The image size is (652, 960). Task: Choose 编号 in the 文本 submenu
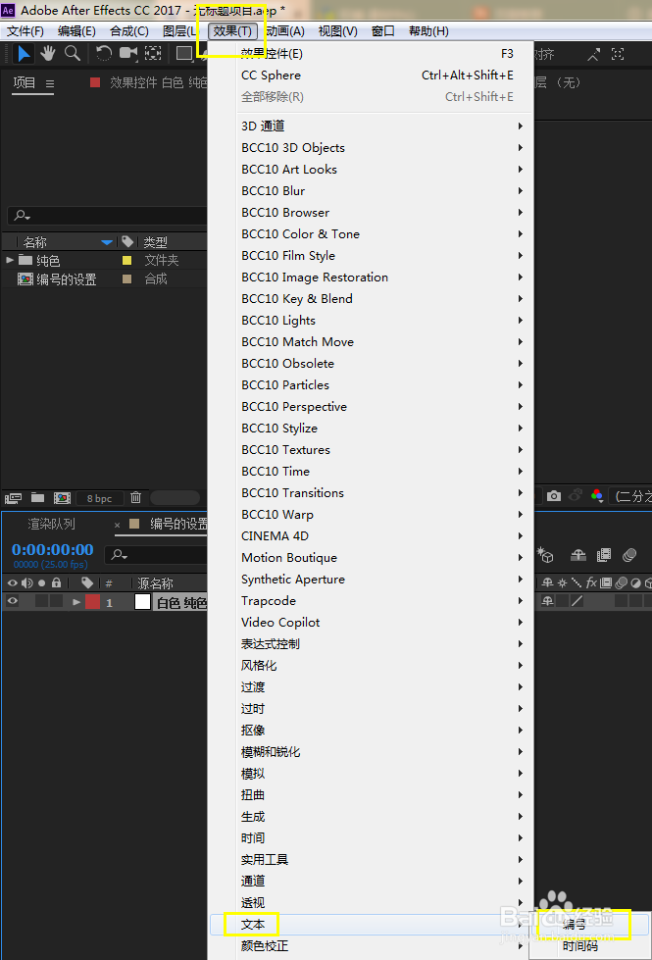pyautogui.click(x=588, y=924)
